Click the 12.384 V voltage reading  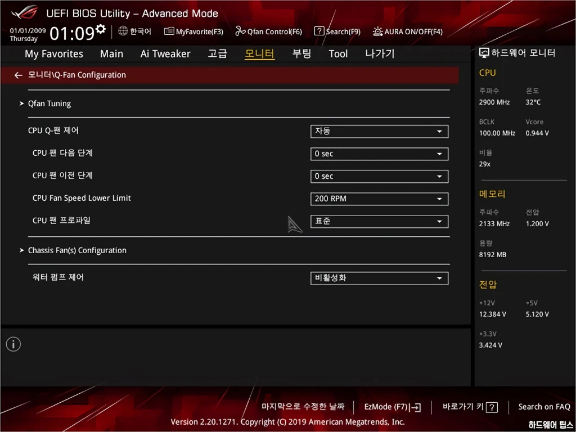[x=492, y=314]
